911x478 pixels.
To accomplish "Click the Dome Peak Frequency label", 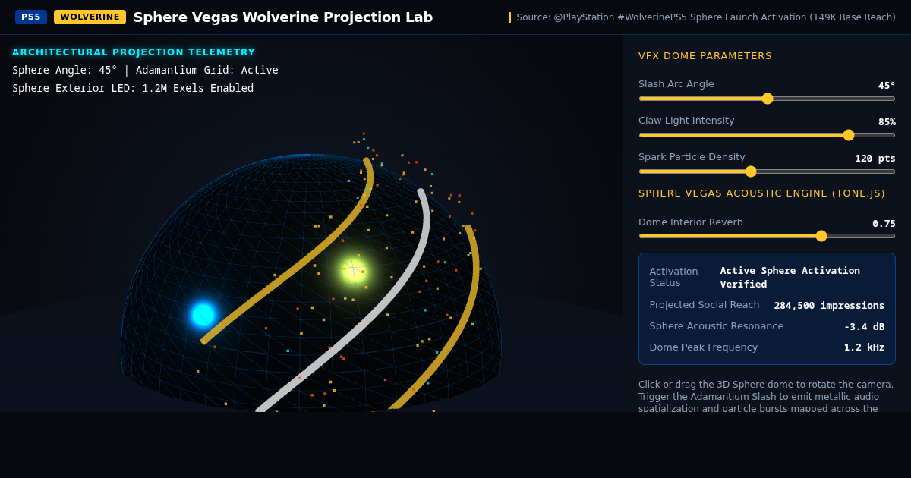I will (x=704, y=347).
